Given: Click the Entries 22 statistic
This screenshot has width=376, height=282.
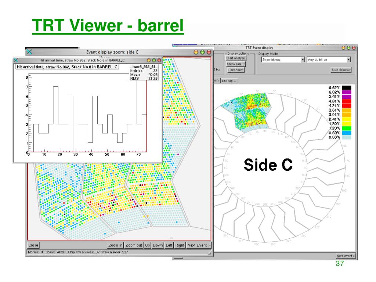Looking at the screenshot, I should coord(144,70).
